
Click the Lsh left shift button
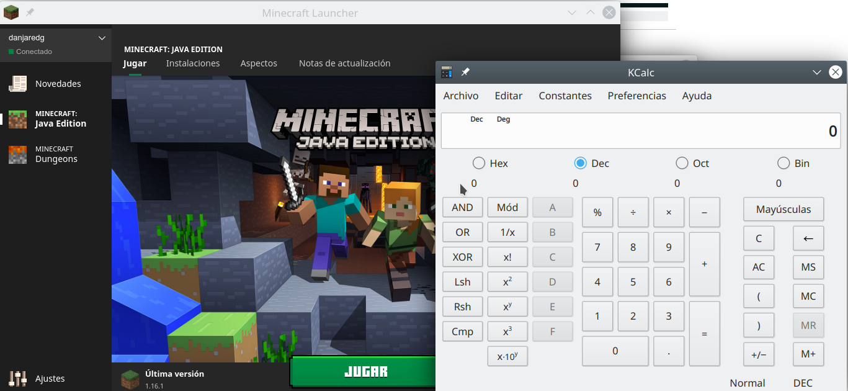[x=463, y=282]
